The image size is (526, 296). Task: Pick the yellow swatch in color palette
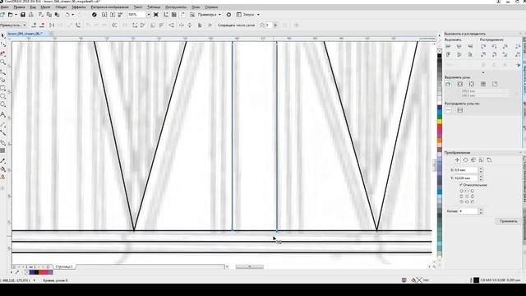point(440,121)
